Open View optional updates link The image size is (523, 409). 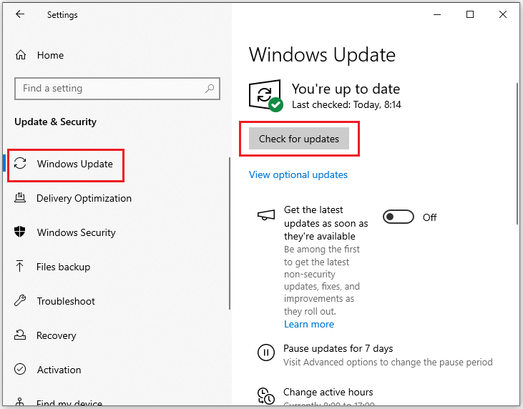pyautogui.click(x=298, y=174)
